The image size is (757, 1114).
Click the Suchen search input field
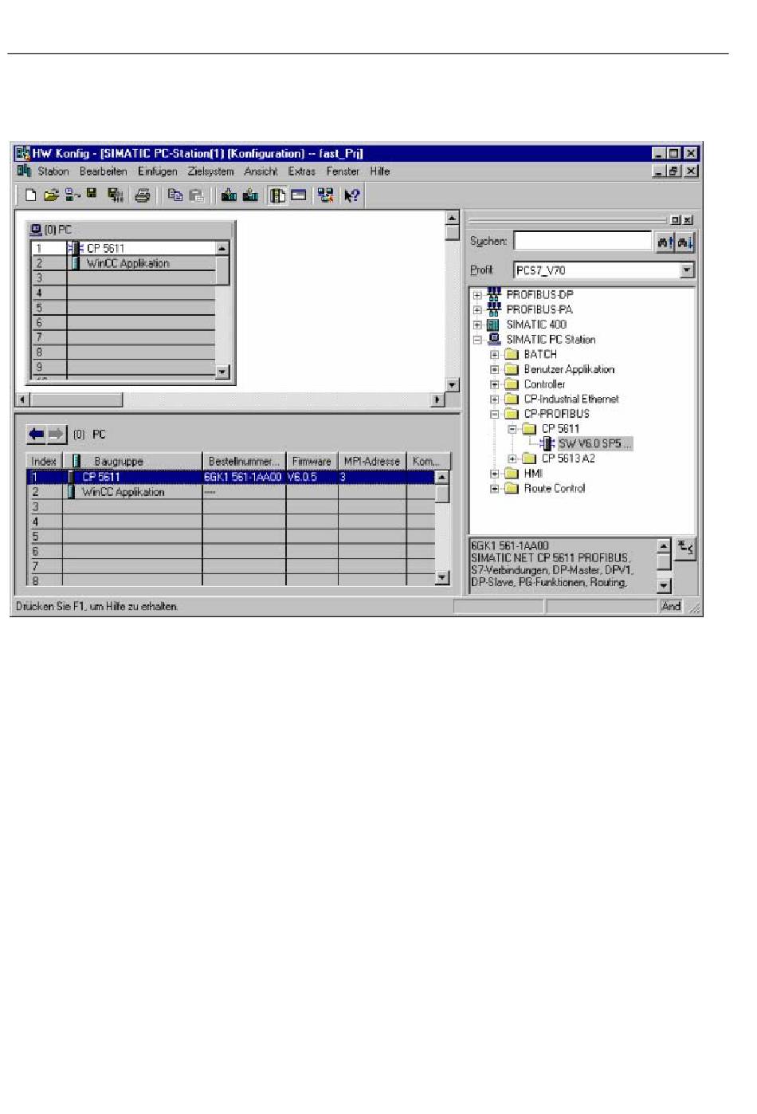coord(582,241)
